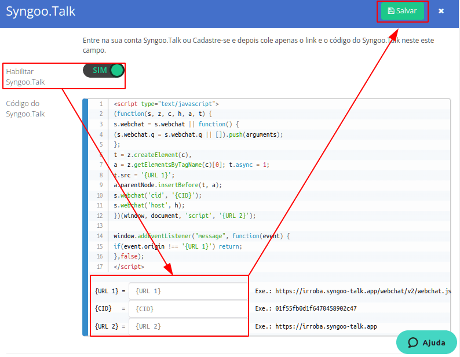This screenshot has width=460, height=357.
Task: Click the s.webchat('host', h) code line
Action: point(148,206)
